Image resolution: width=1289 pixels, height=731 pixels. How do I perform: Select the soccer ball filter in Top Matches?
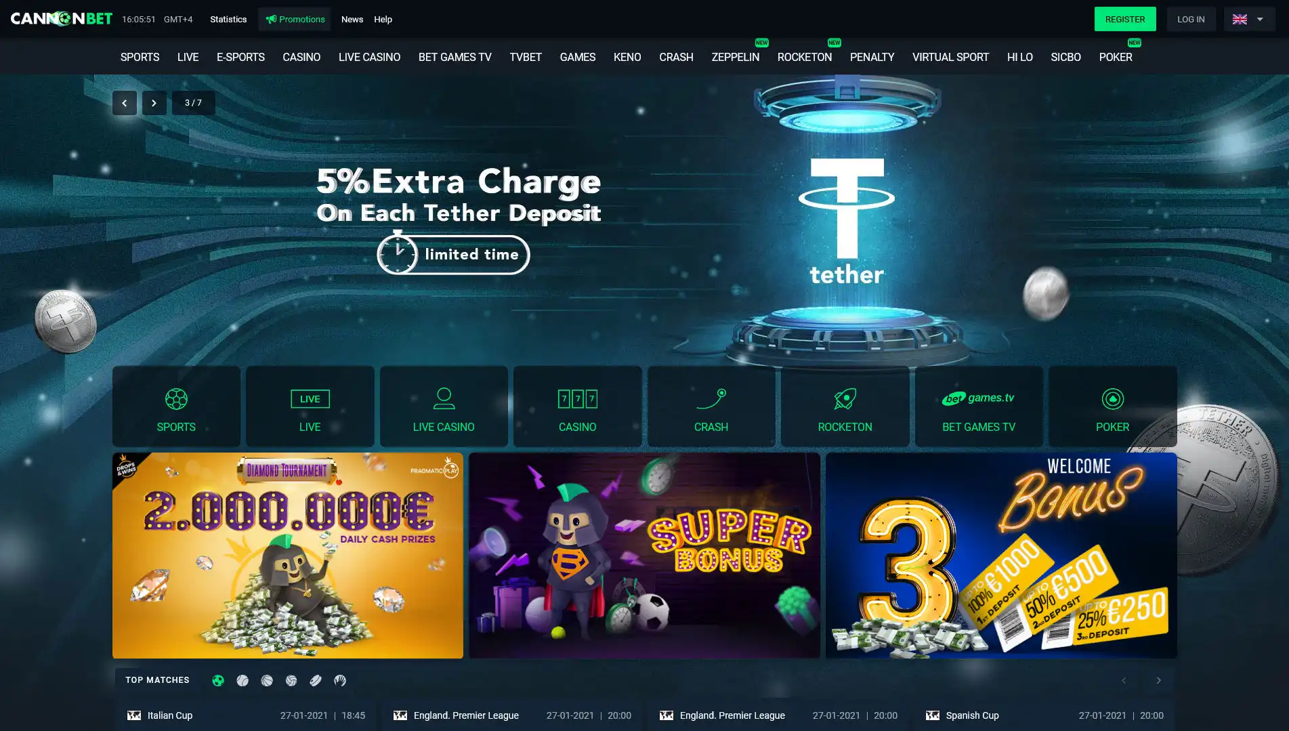coord(218,680)
